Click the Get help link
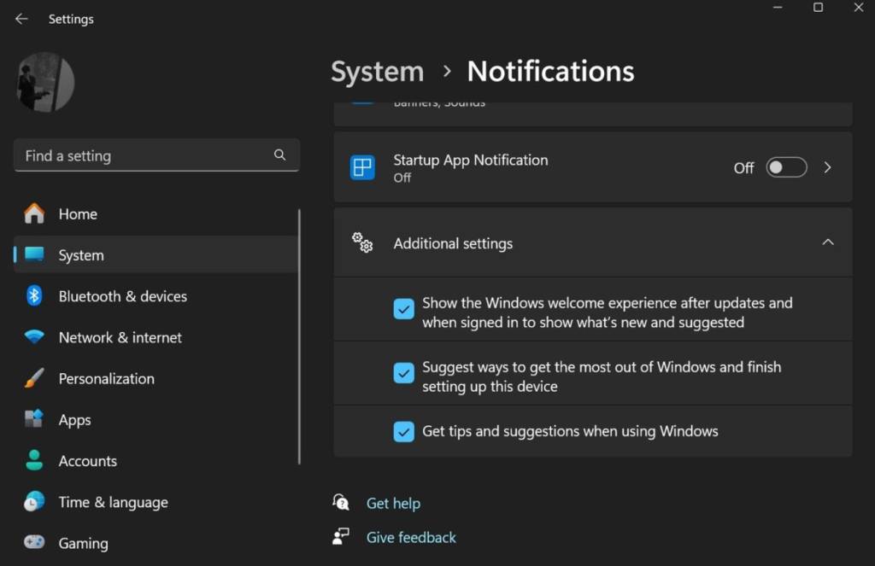Screen dimensions: 875x566 (393, 503)
